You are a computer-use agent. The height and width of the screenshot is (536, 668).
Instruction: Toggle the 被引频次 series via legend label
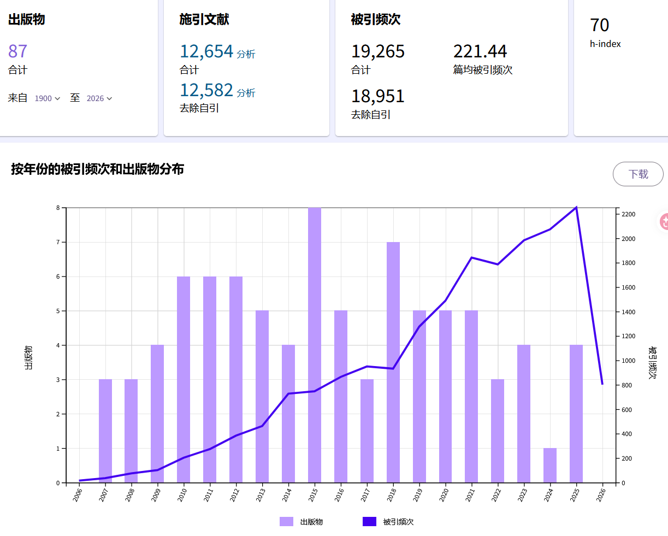tap(398, 522)
